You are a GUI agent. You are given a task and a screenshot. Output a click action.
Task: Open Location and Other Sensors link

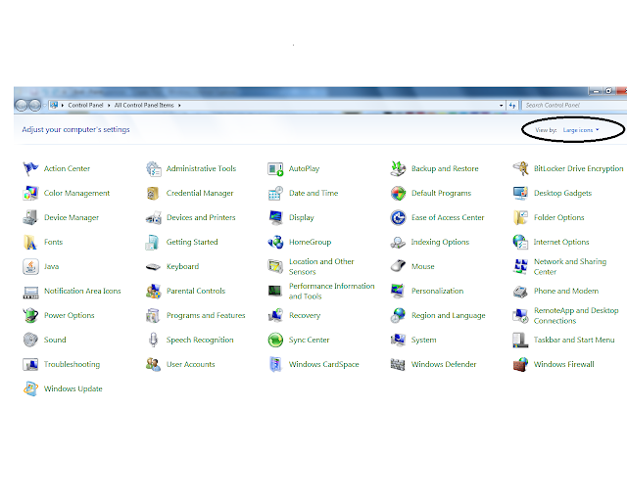[x=321, y=266]
